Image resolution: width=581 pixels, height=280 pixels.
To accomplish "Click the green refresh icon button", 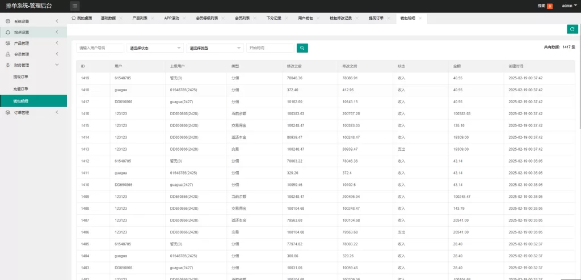I will click(572, 29).
